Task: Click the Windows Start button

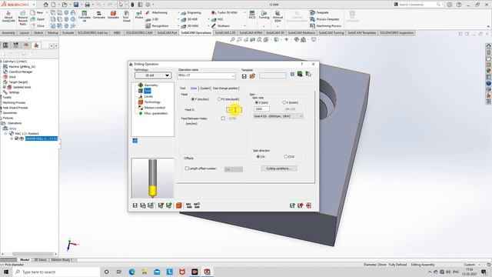Action: pos(5,272)
